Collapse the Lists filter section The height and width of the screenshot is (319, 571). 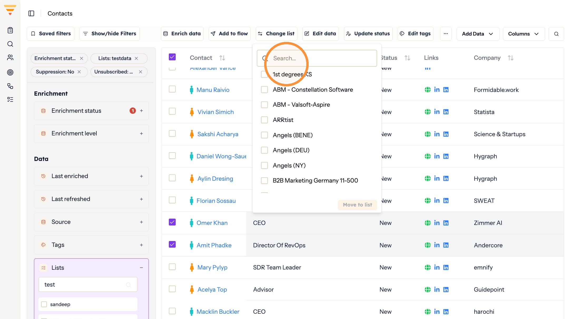(x=141, y=268)
